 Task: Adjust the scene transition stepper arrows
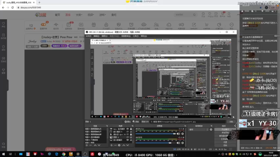(x=208, y=129)
